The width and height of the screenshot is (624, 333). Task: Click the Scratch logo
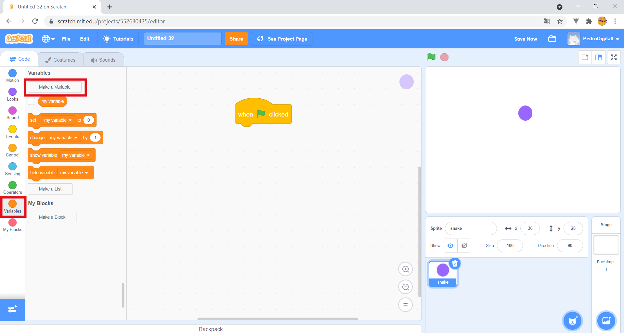pos(19,39)
